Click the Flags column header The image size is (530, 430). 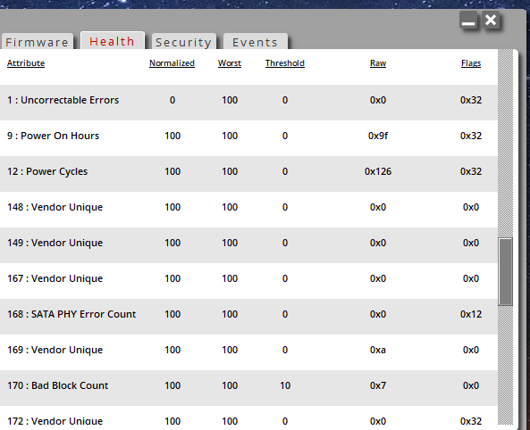click(x=471, y=63)
